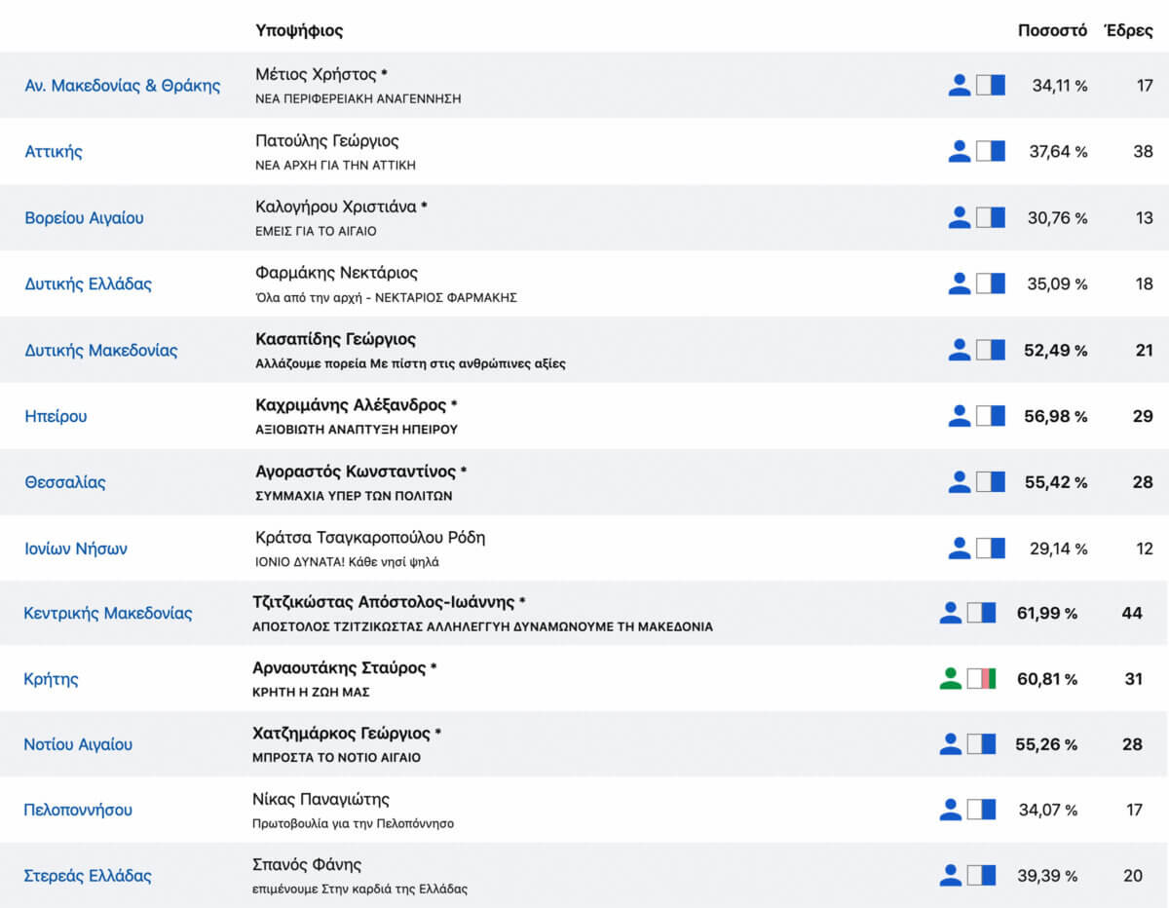The image size is (1169, 908).
Task: Click party name ΜΠΡΟΣΤΑ ΤΟ ΝΟΤΙΟ ΑΙΓΑΙΟ
Action: [337, 758]
